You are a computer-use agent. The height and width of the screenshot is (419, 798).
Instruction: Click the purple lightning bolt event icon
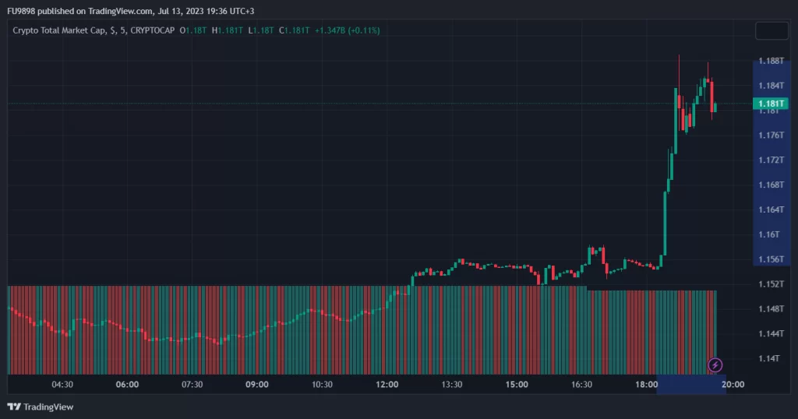[x=715, y=364]
